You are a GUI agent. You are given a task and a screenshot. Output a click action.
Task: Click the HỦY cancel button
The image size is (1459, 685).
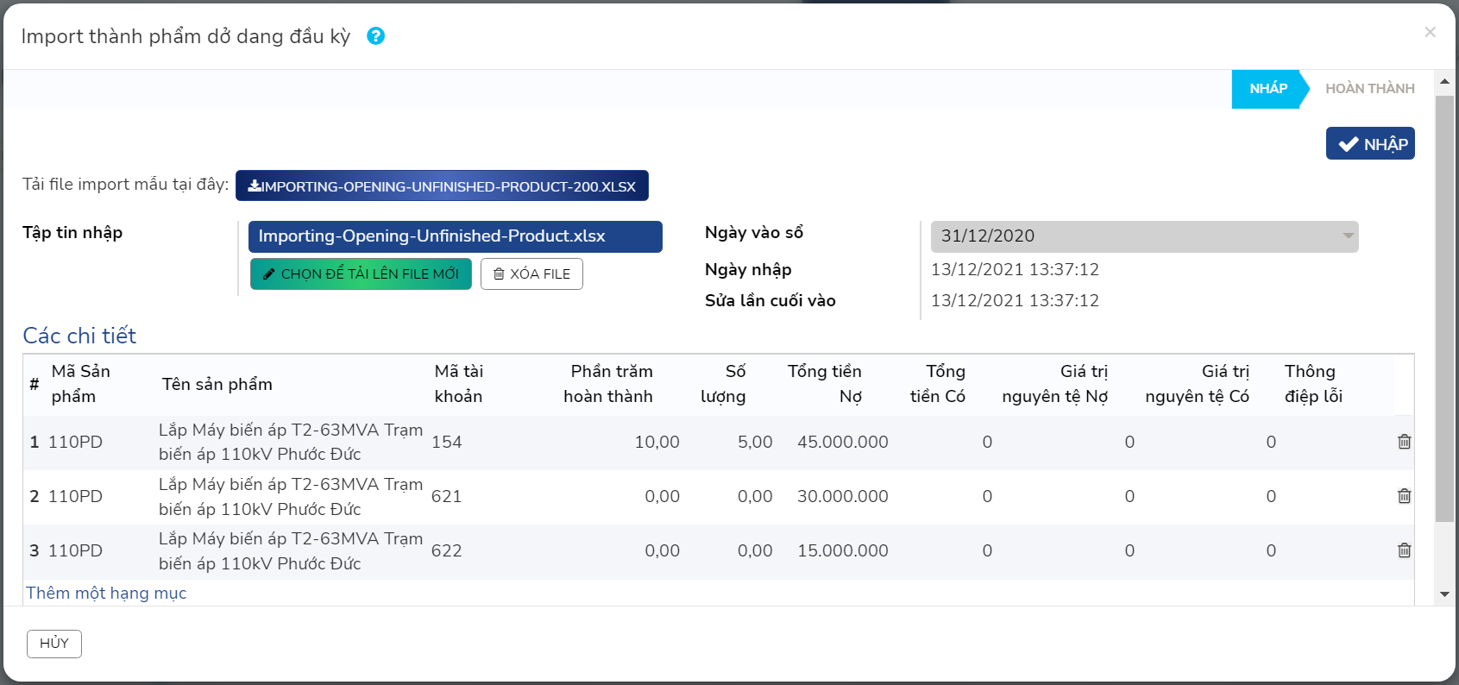[x=54, y=644]
